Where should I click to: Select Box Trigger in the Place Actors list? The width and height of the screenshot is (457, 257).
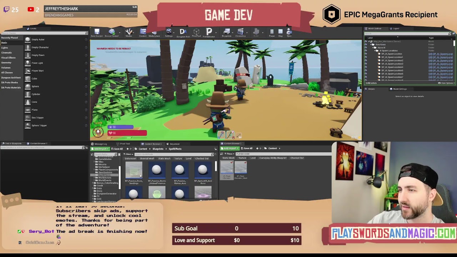[56, 118]
